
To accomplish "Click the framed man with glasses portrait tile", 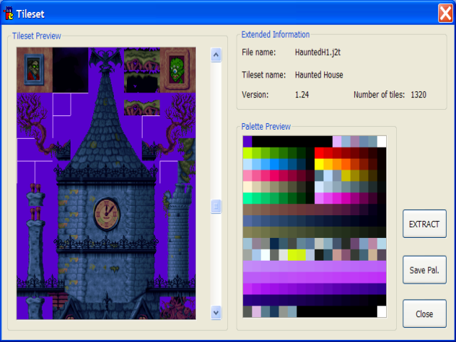I will coord(34,71).
